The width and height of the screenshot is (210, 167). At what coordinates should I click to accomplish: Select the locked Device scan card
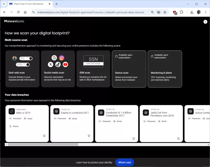tap(129, 69)
